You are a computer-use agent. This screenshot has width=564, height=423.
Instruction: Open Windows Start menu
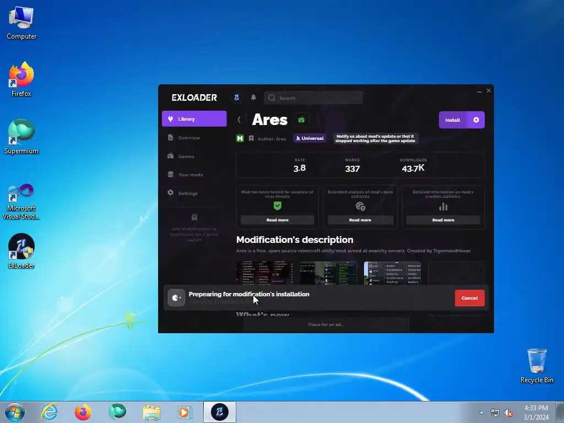pyautogui.click(x=15, y=412)
